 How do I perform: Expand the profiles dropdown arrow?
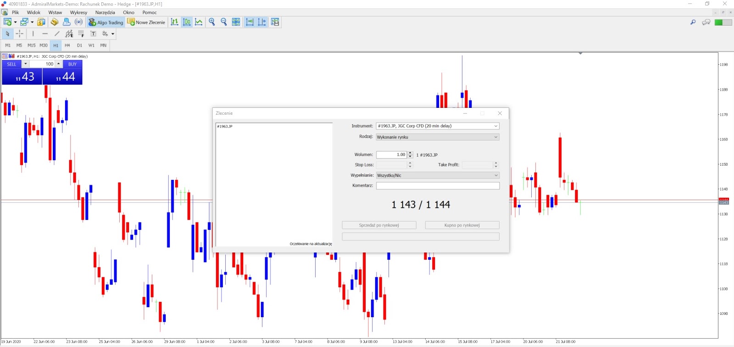32,22
